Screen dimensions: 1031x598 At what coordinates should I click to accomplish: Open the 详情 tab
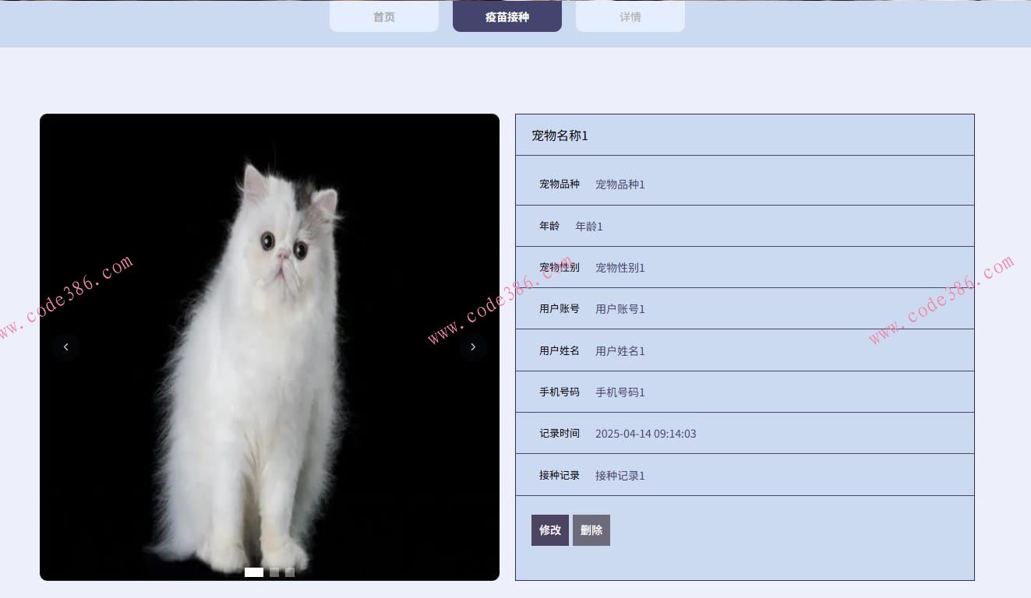[630, 16]
